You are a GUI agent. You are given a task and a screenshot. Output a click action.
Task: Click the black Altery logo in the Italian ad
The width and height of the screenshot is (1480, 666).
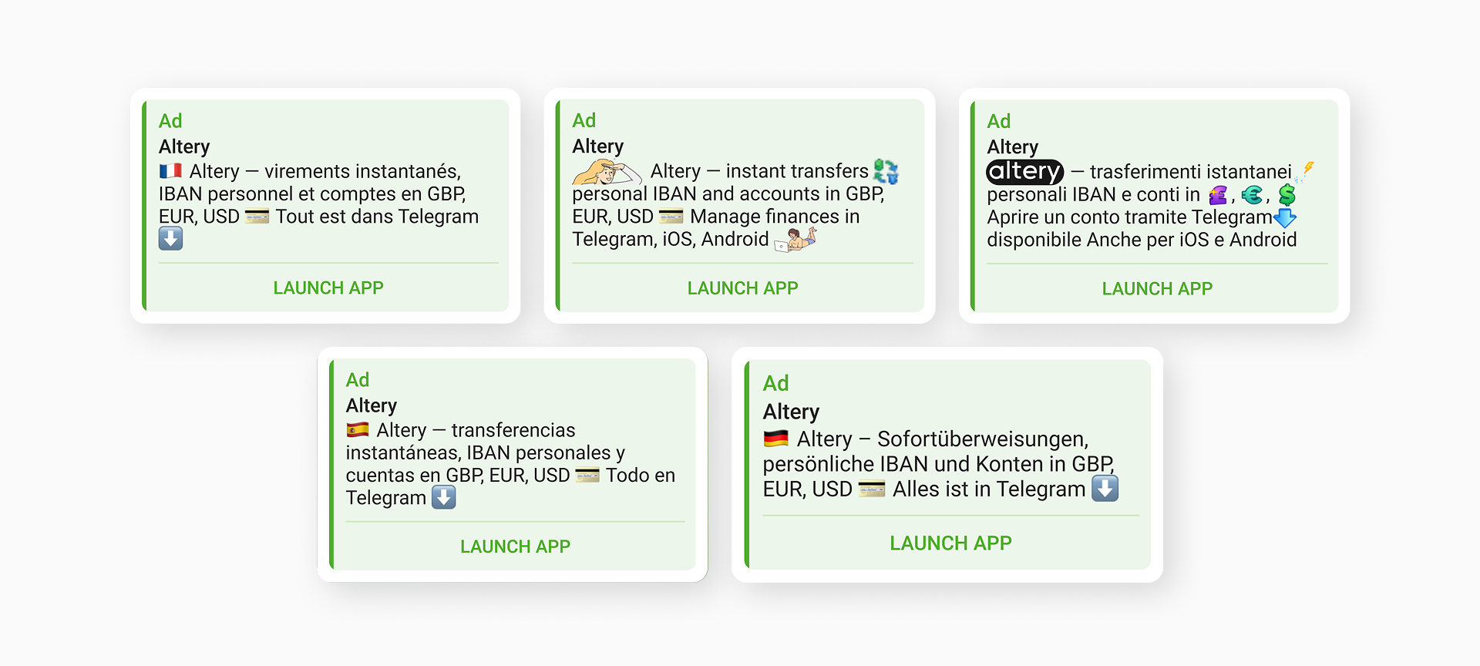click(x=1024, y=171)
